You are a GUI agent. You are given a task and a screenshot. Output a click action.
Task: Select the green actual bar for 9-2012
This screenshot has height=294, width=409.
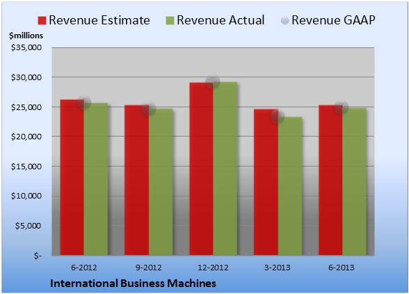click(x=161, y=182)
